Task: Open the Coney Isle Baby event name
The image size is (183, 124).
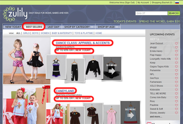Action: coord(158,97)
